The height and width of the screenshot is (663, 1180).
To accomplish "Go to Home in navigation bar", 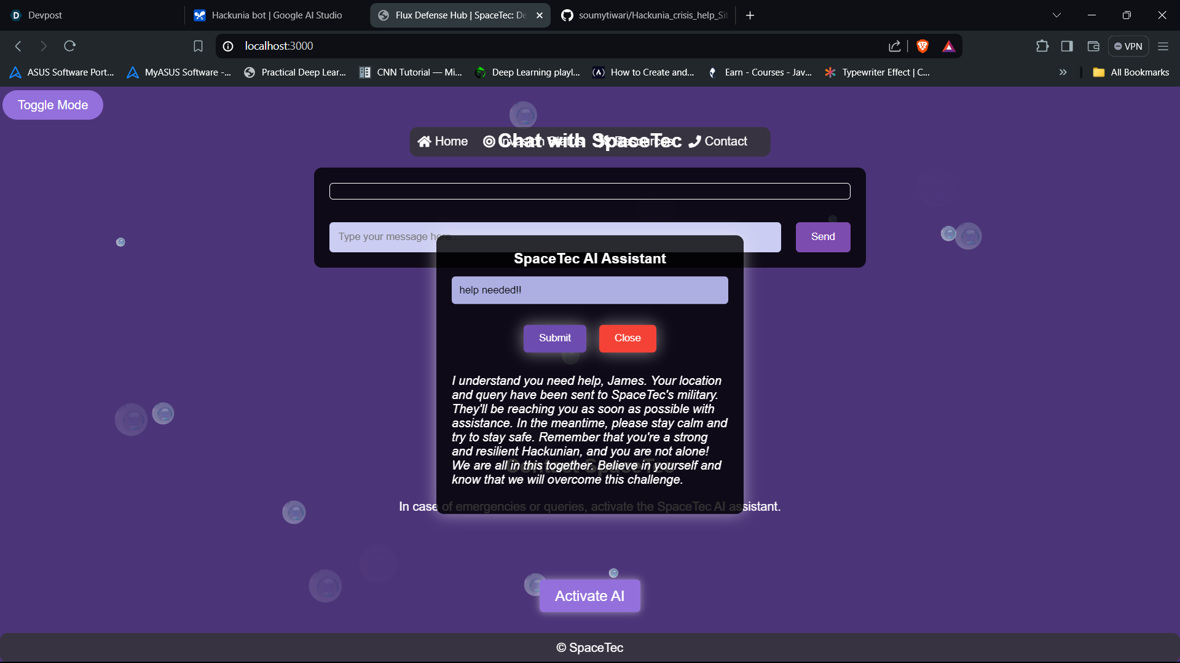I will pyautogui.click(x=442, y=141).
